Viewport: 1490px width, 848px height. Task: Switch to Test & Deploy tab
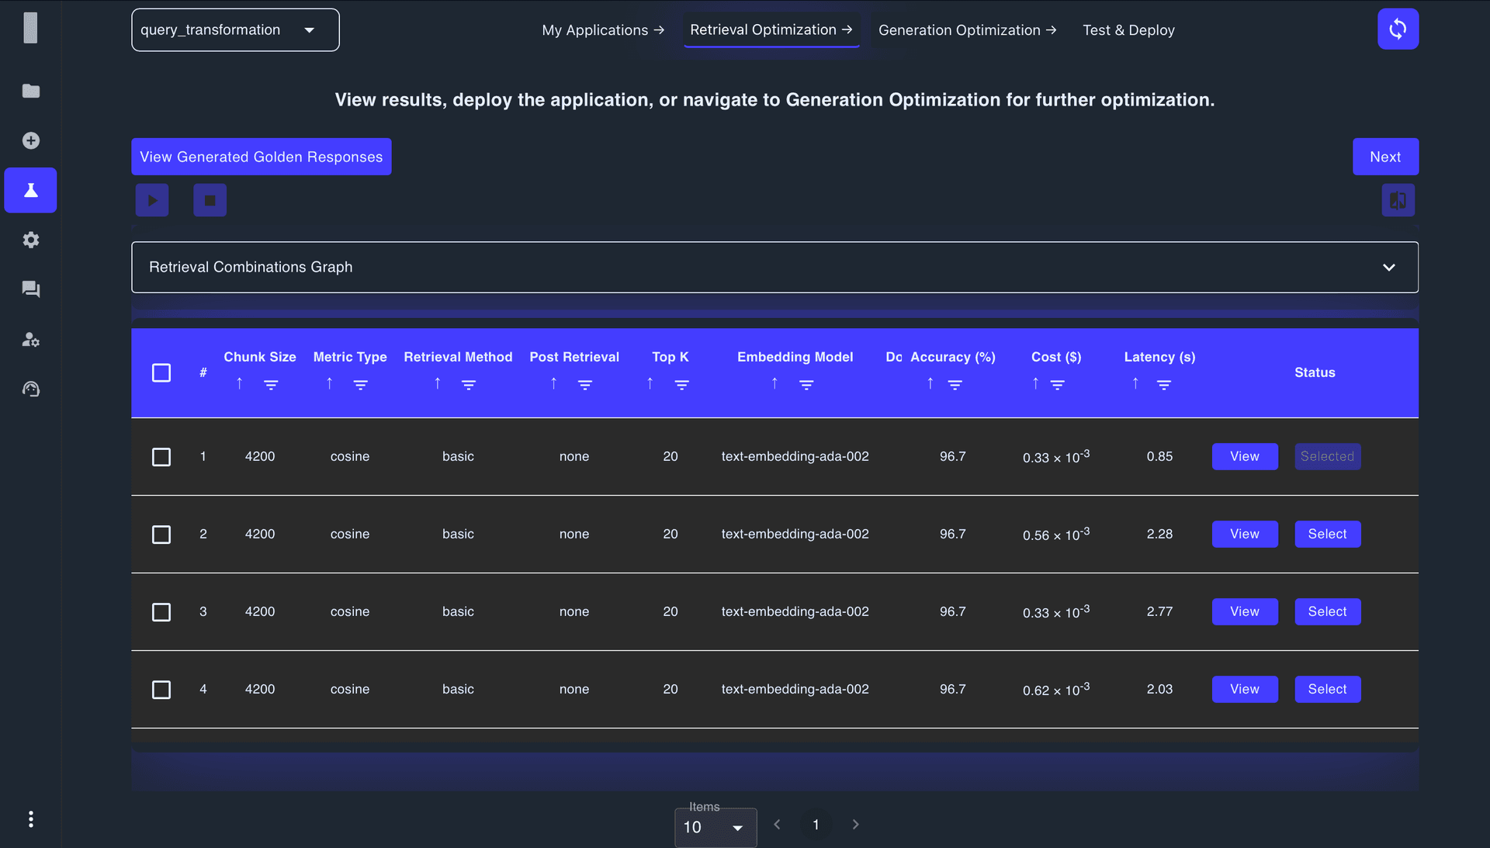tap(1128, 30)
